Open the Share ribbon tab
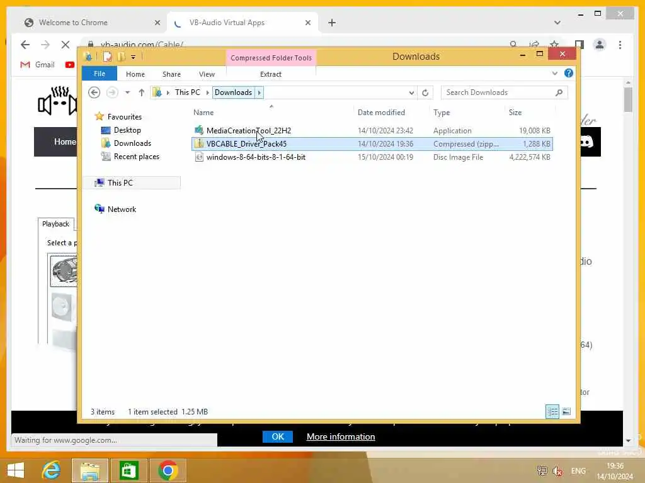Image resolution: width=645 pixels, height=483 pixels. coord(171,74)
